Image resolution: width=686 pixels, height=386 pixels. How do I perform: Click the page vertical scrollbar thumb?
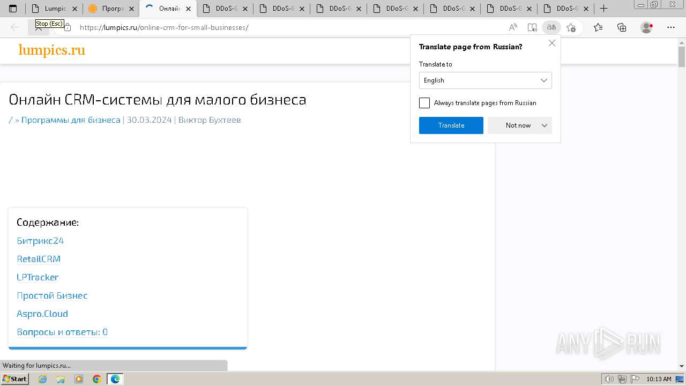(682, 56)
